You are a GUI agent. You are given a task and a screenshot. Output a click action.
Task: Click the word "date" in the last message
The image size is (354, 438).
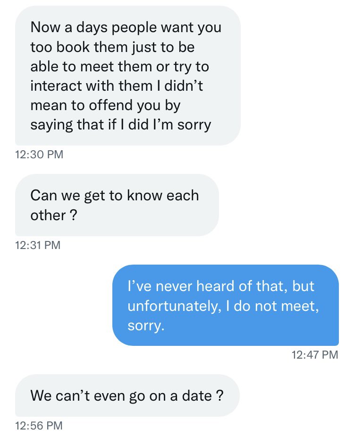click(197, 396)
